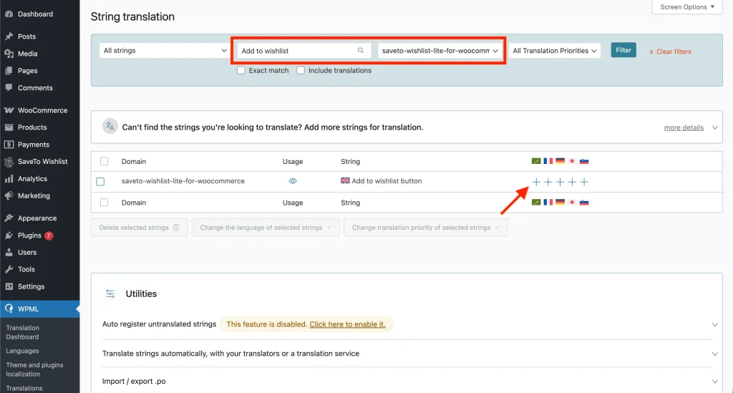This screenshot has width=733, height=393.
Task: Click the French flag in table header row
Action: coord(548,161)
